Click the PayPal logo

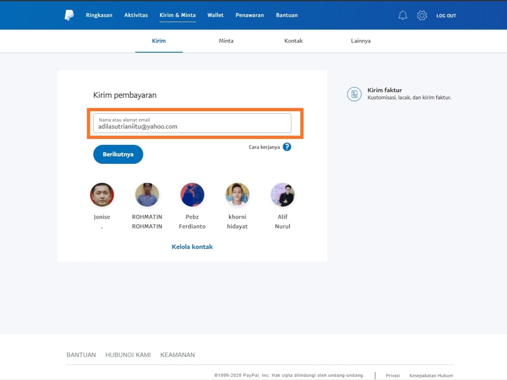(69, 15)
